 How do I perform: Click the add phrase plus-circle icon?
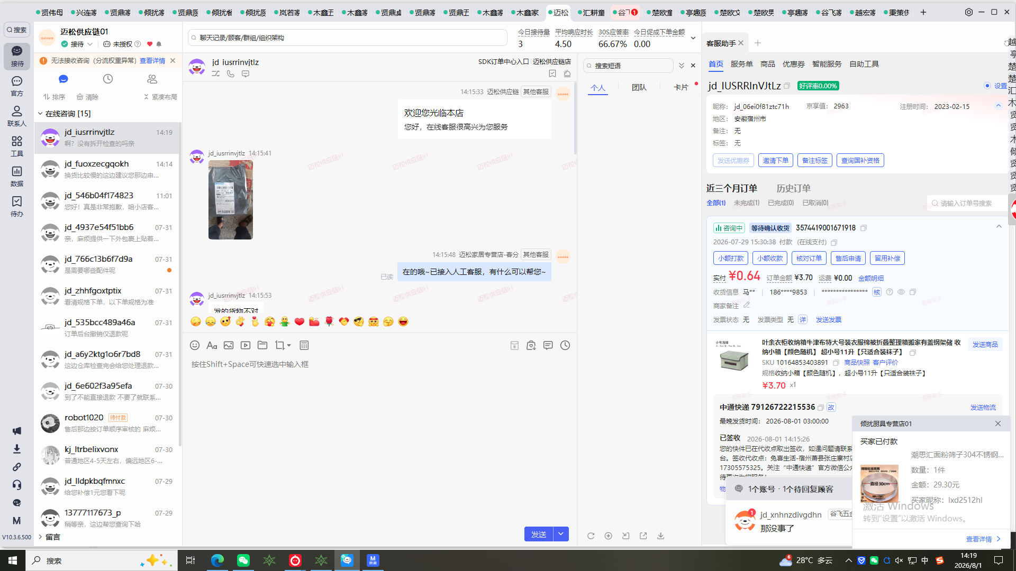(x=609, y=536)
